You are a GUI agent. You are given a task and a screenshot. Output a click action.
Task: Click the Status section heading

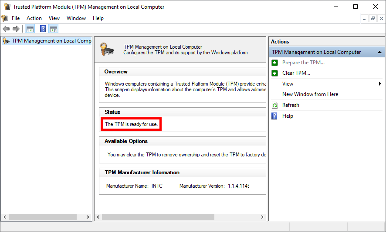click(112, 112)
